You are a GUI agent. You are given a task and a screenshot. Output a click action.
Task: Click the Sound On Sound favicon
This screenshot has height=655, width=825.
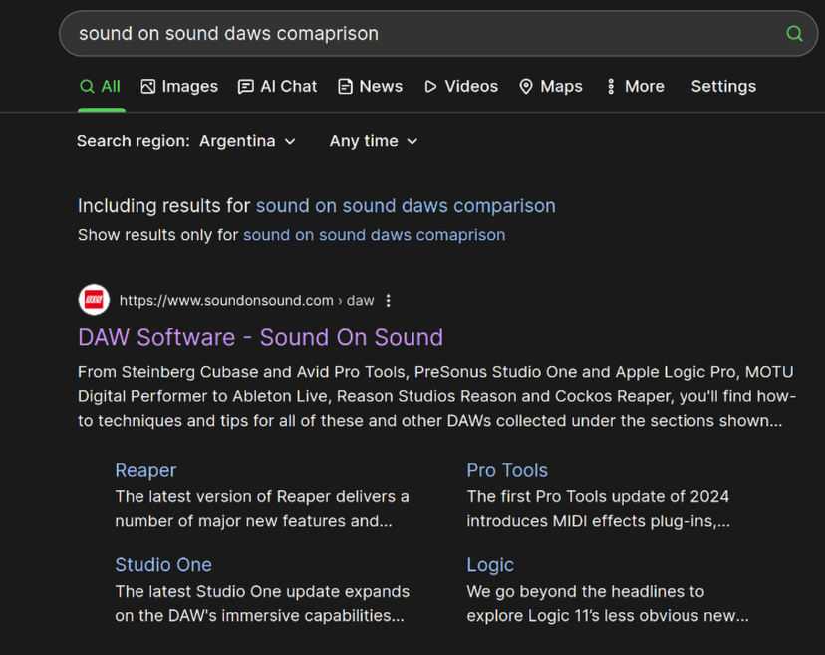point(94,300)
